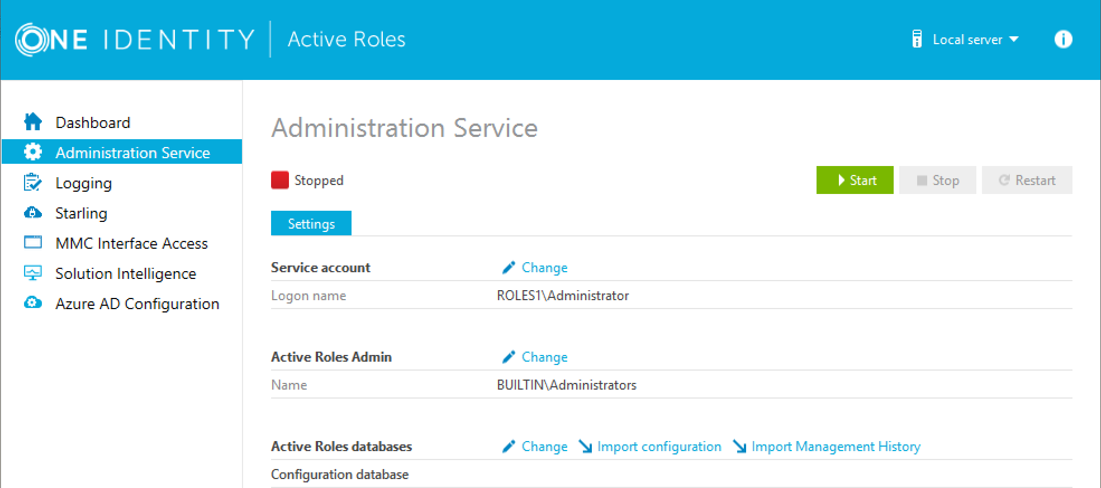
Task: Click the Administration Service gear icon
Action: click(33, 151)
